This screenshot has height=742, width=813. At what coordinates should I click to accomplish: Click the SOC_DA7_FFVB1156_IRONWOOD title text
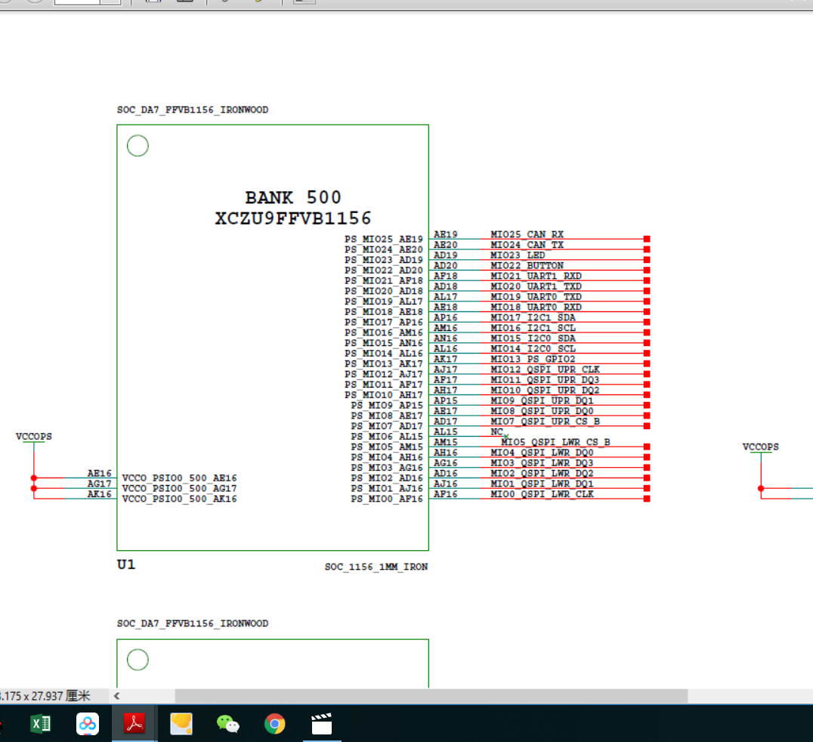[192, 110]
